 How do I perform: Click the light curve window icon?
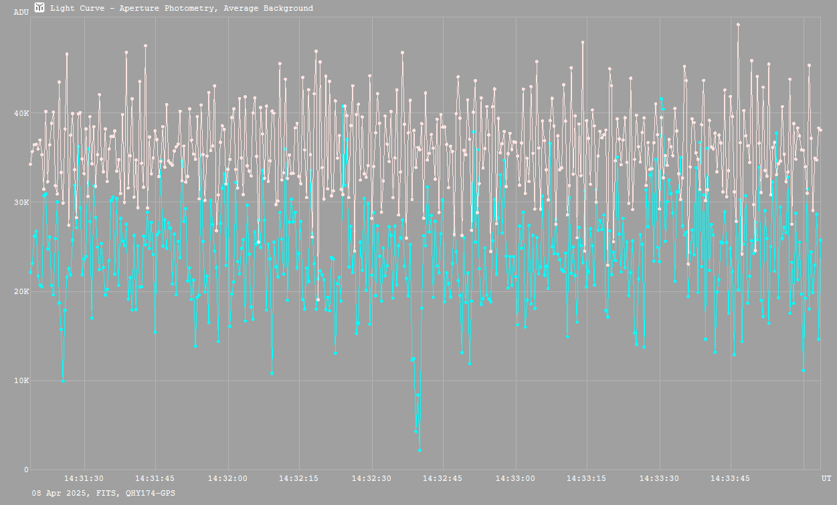[x=39, y=8]
